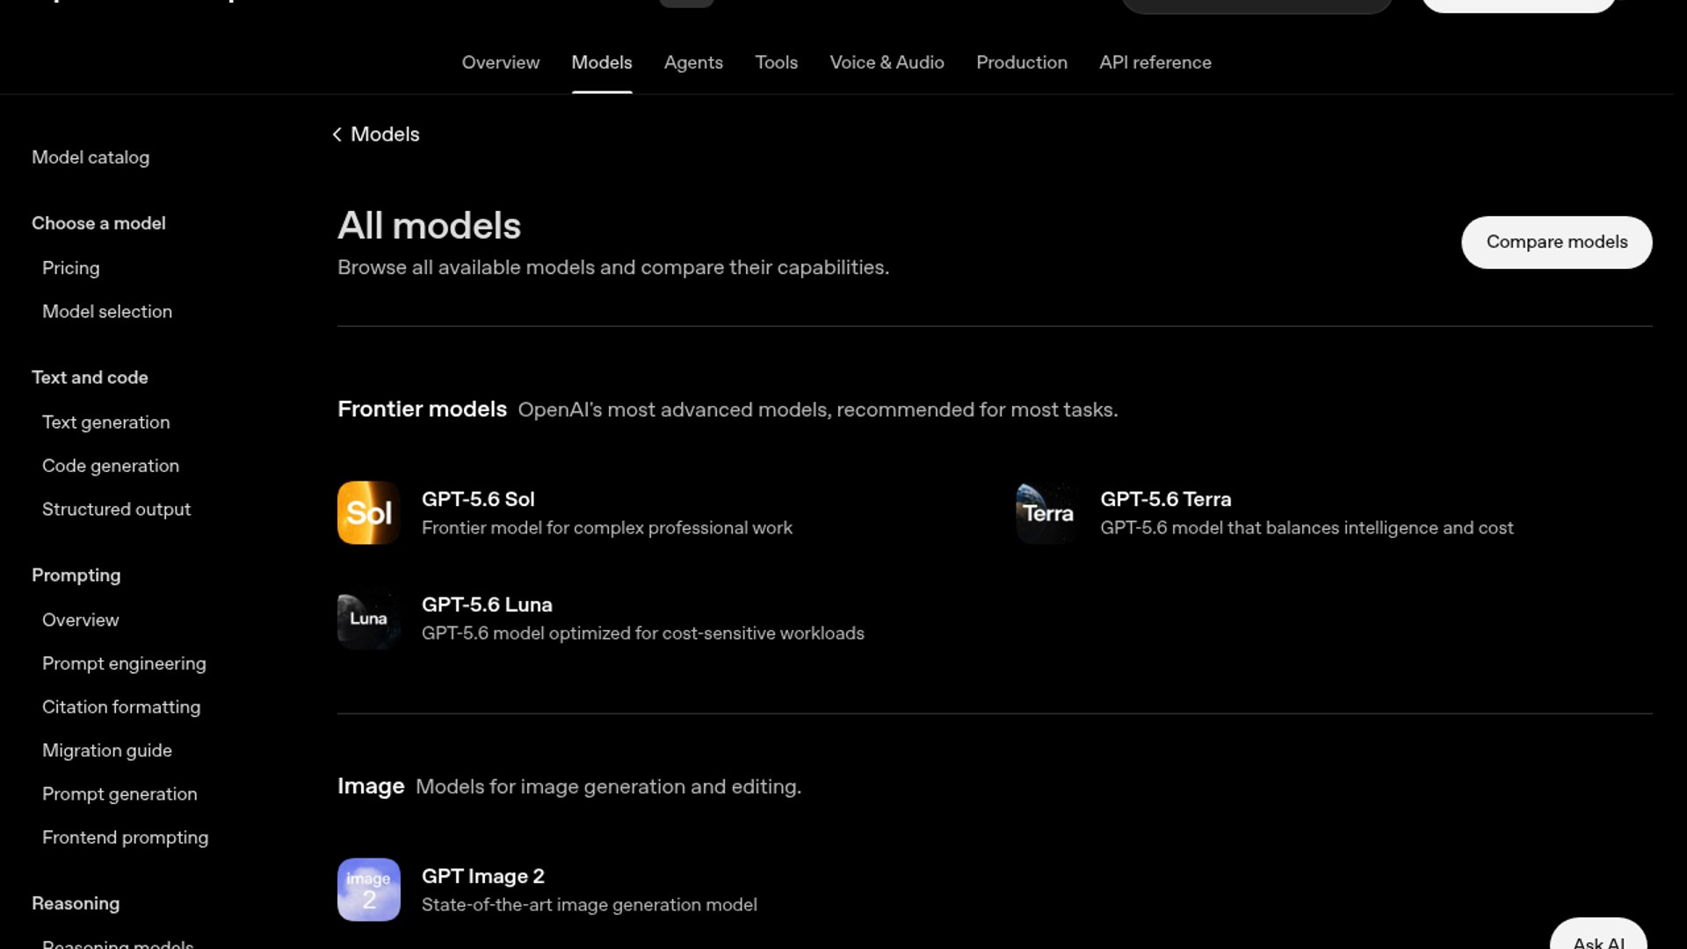Image resolution: width=1687 pixels, height=949 pixels.
Task: Click 'Models for image generation and editing' text
Action: click(x=608, y=786)
